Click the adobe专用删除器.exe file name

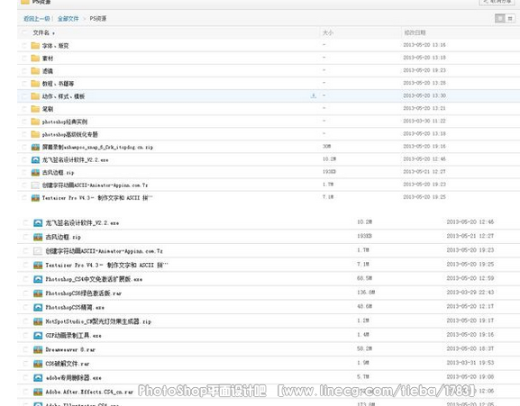click(x=73, y=378)
